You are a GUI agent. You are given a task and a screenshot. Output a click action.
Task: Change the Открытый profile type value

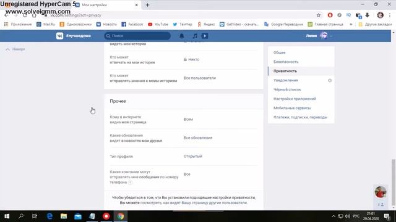(193, 156)
